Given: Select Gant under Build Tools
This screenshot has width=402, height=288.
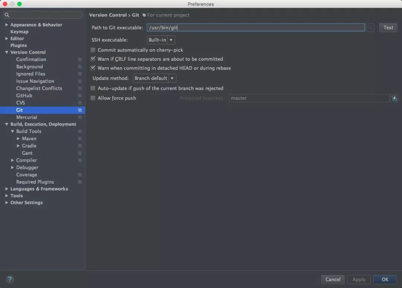Looking at the screenshot, I should coord(27,153).
